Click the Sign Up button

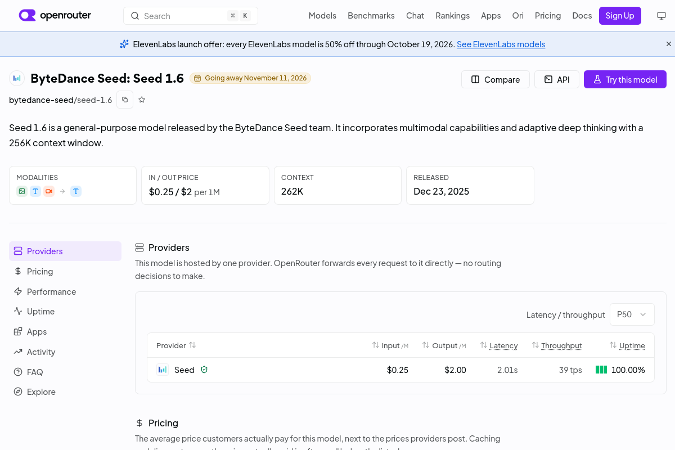[x=620, y=16]
